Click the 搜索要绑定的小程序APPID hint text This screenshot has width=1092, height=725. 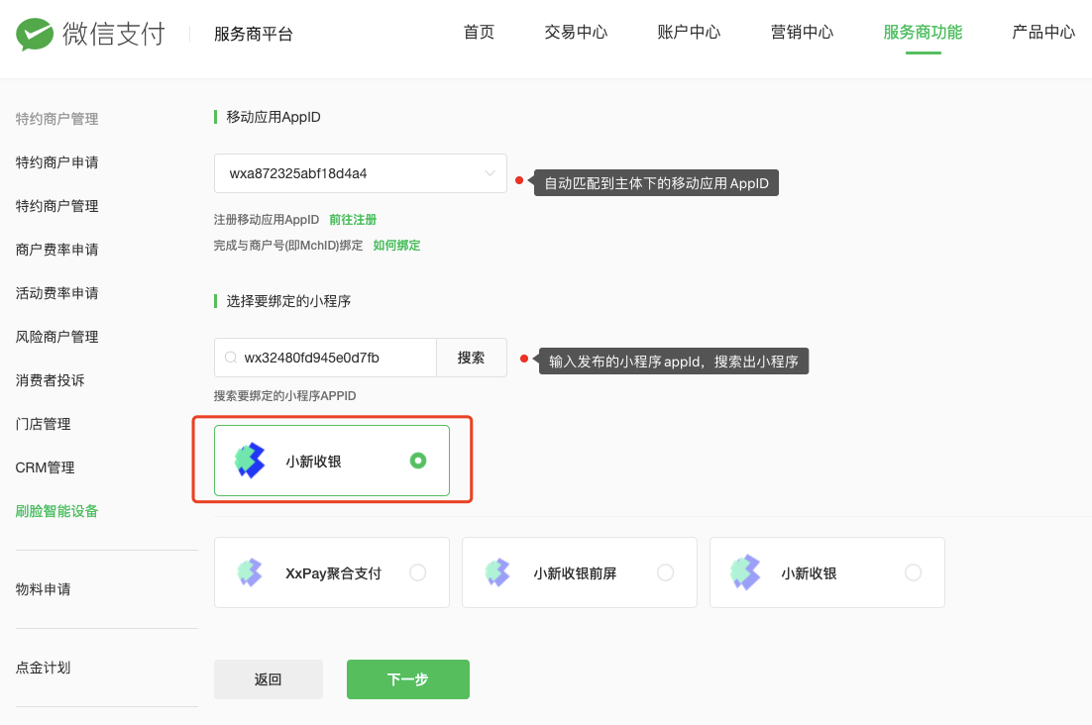point(284,396)
